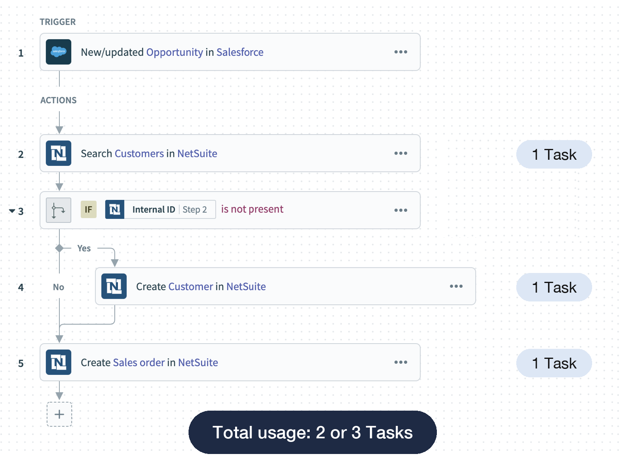Click the No branch label
The height and width of the screenshot is (456, 625).
59,287
